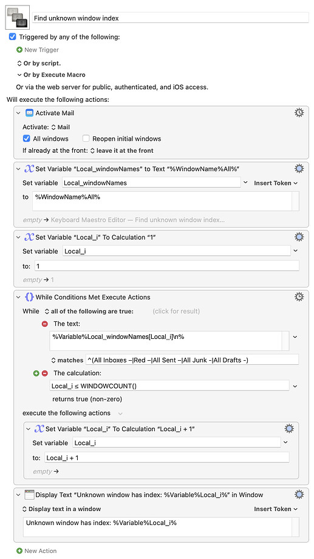Image resolution: width=314 pixels, height=559 pixels.
Task: Click the (click for result) text
Action: point(176,311)
